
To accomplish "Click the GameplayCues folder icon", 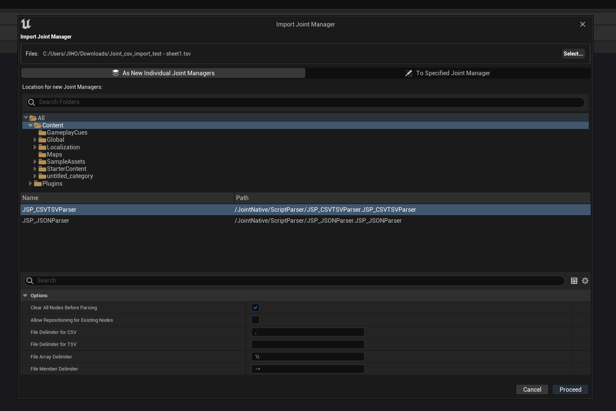I will (42, 133).
